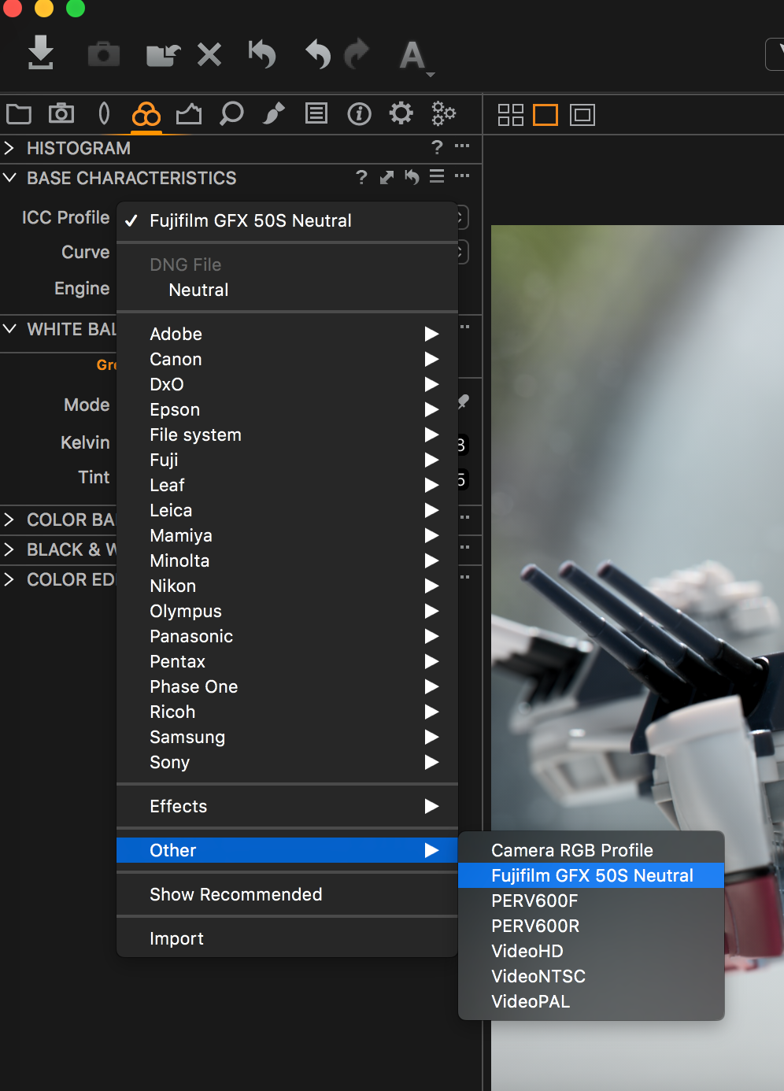The width and height of the screenshot is (784, 1091).
Task: Click the move-to-folder icon in toolbar
Action: coord(163,54)
